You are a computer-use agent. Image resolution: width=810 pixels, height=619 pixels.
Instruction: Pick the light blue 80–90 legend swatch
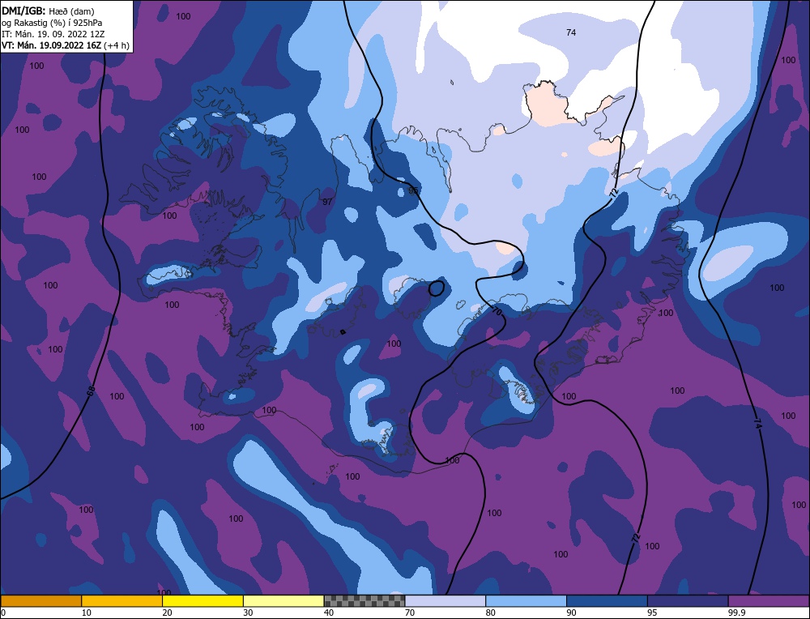526,601
